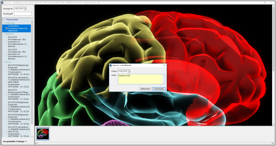Image resolution: width=276 pixels, height=146 pixels.
Task: Check the first Normdatensatz Bild entry checkbox
Action: (x=6, y=42)
